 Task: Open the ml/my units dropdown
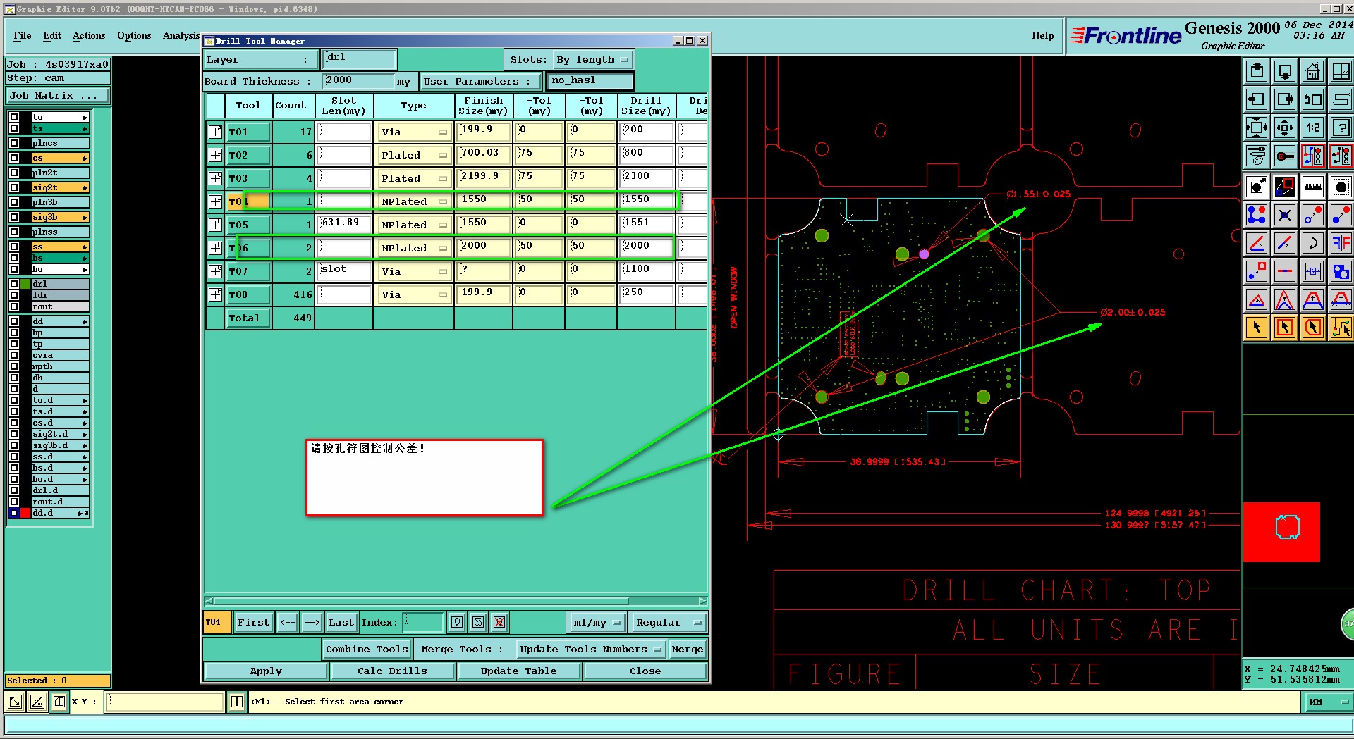597,623
